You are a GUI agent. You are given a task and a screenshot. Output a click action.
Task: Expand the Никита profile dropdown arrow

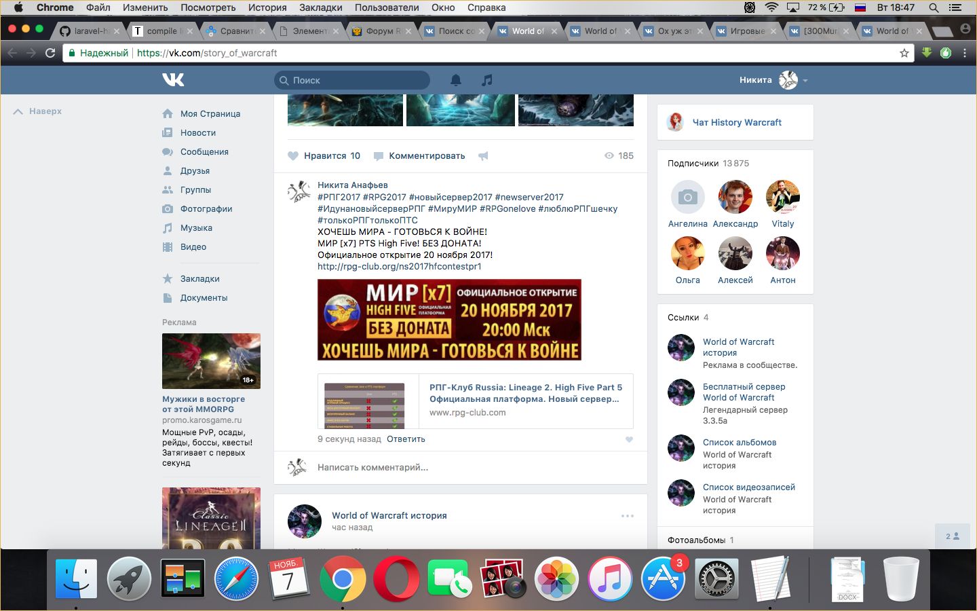tap(805, 80)
